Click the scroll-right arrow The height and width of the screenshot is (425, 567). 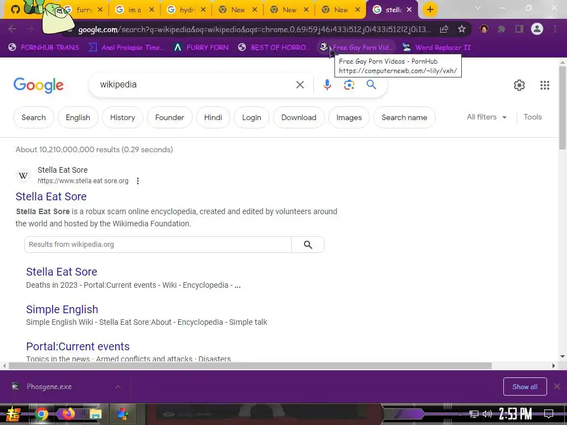coord(553,366)
